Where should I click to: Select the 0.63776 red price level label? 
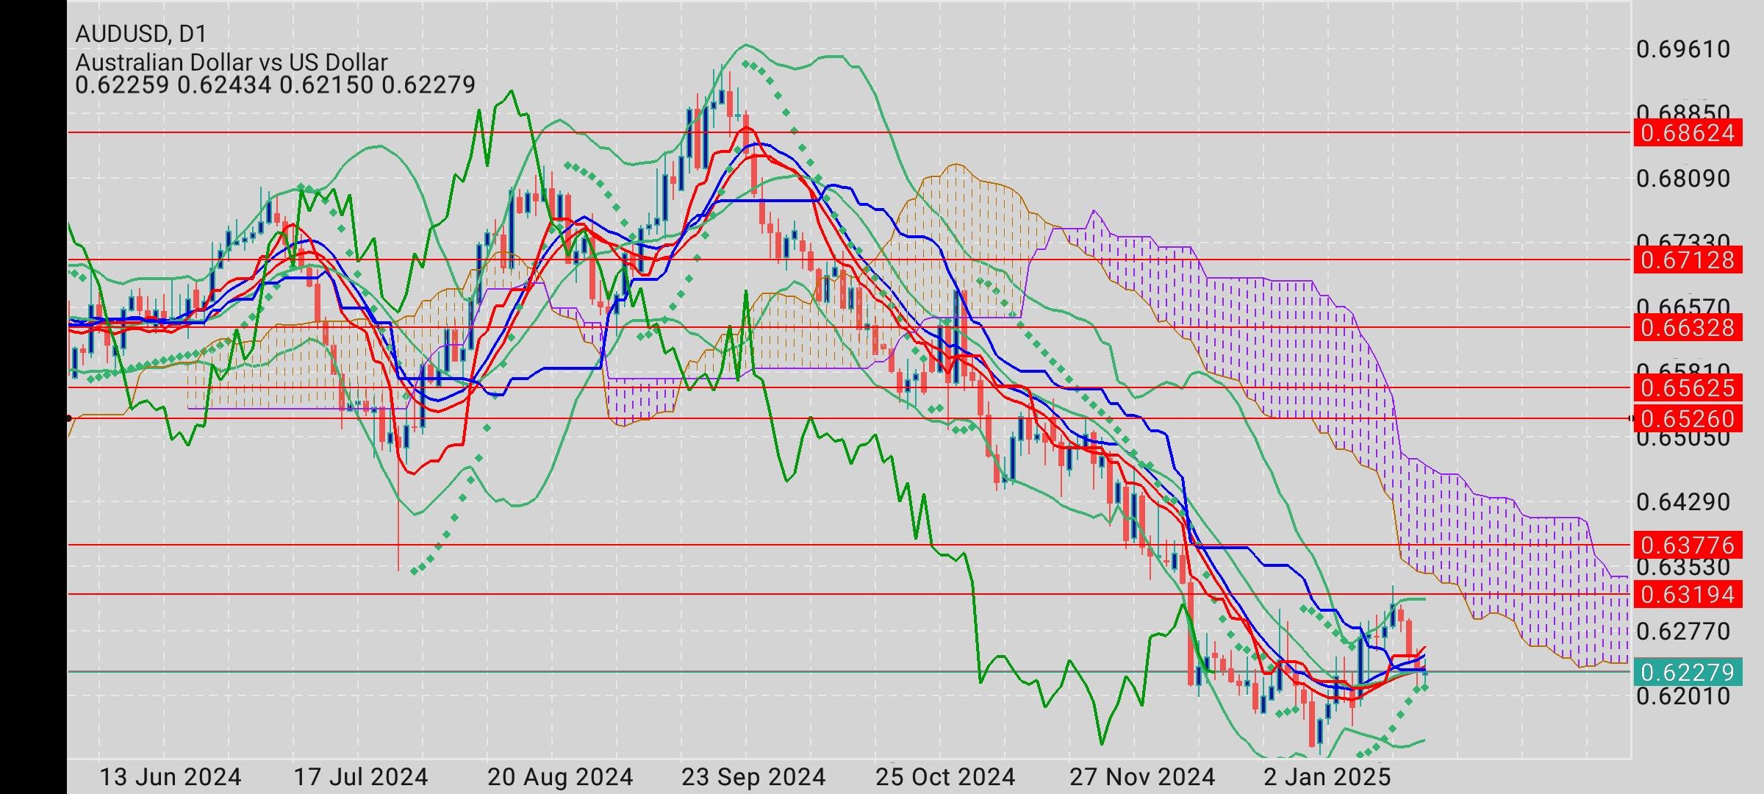1688,545
